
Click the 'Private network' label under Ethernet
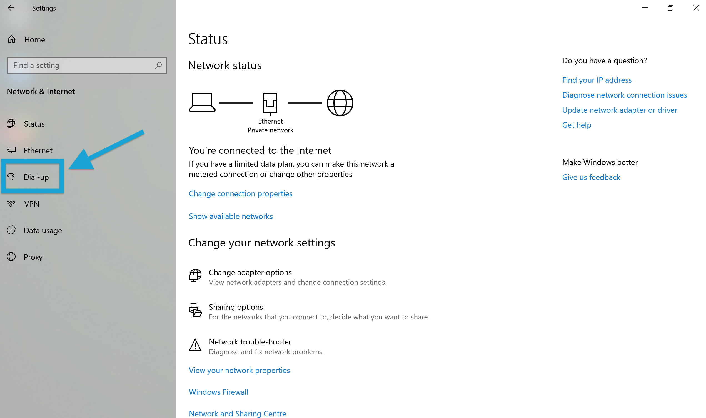pos(270,130)
